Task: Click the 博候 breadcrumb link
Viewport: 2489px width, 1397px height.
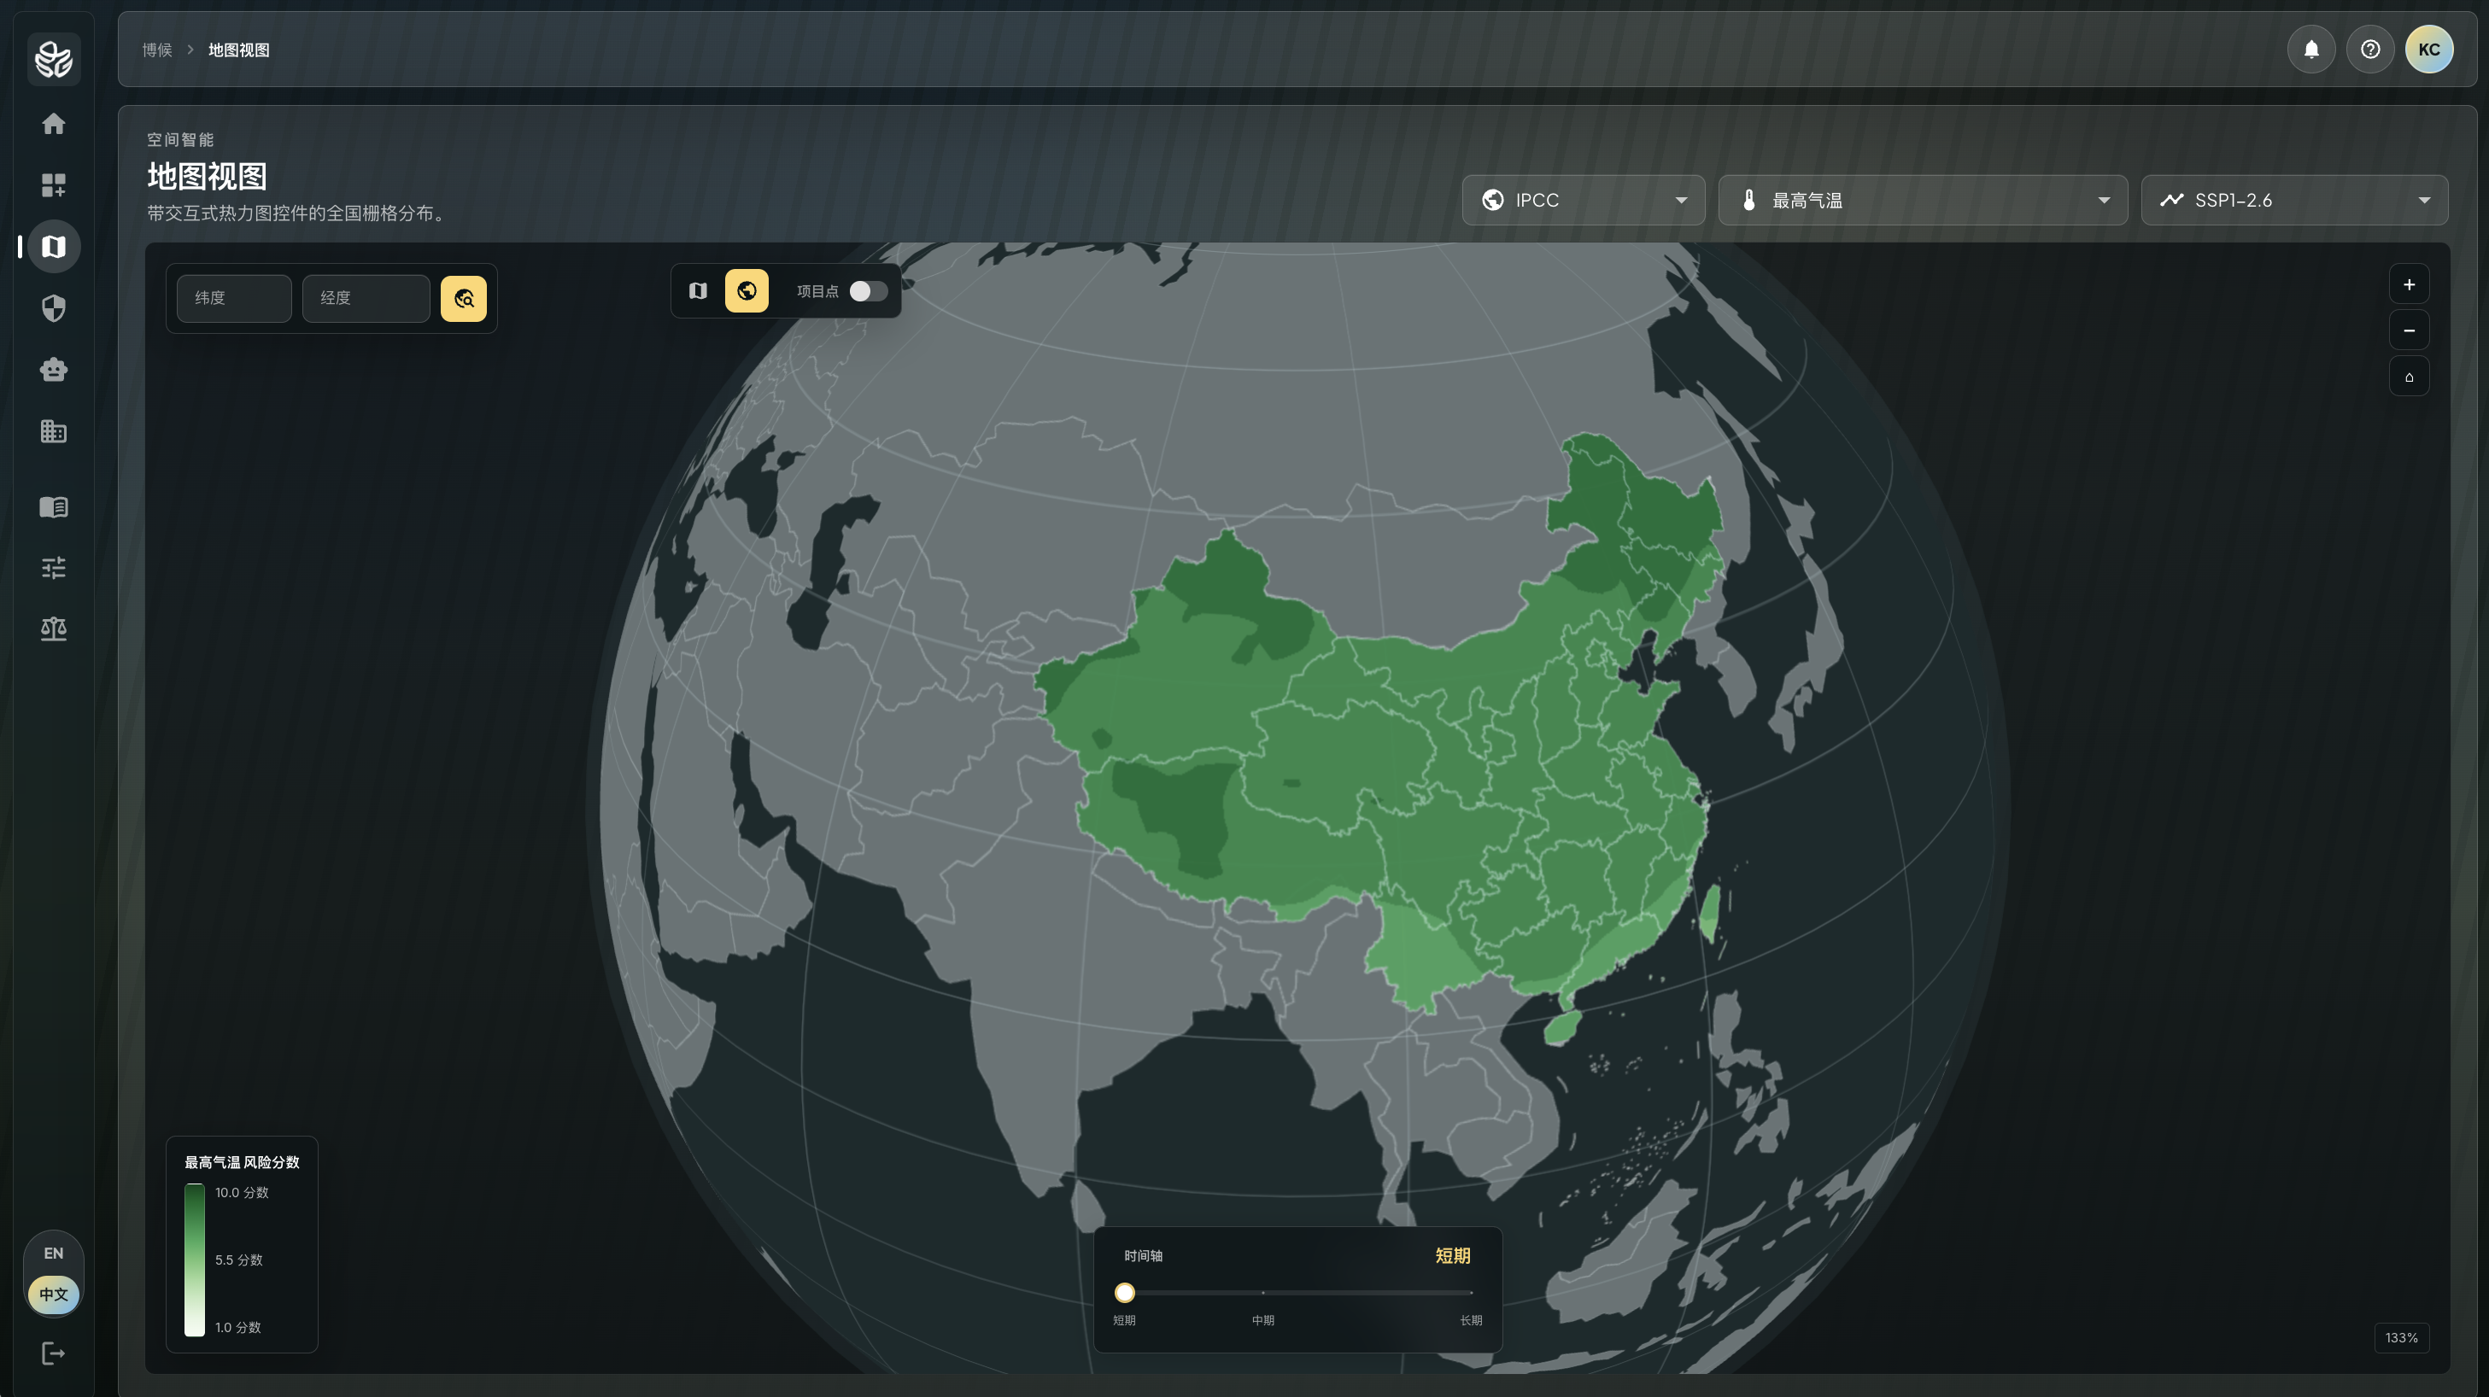Action: [156, 50]
